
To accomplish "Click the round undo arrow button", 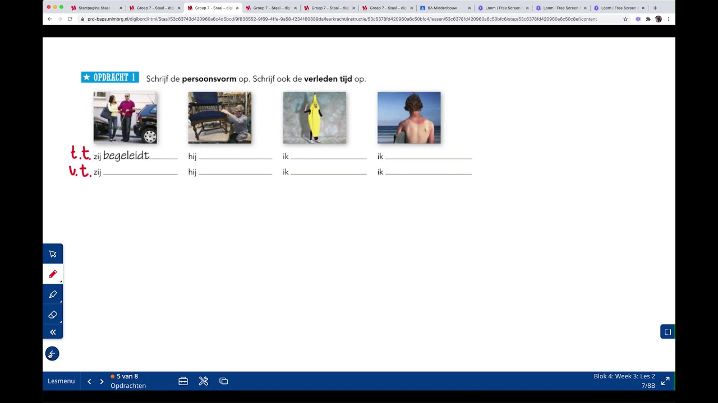I will coord(52,354).
